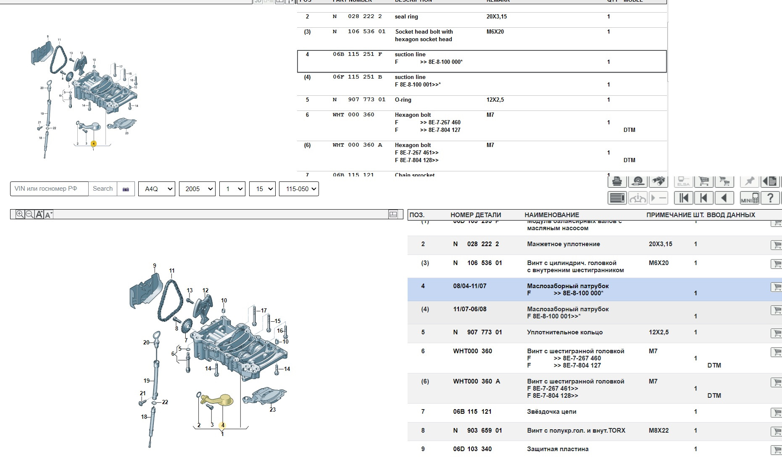The width and height of the screenshot is (782, 457).
Task: Zoom out of the parts diagram
Action: (x=29, y=215)
